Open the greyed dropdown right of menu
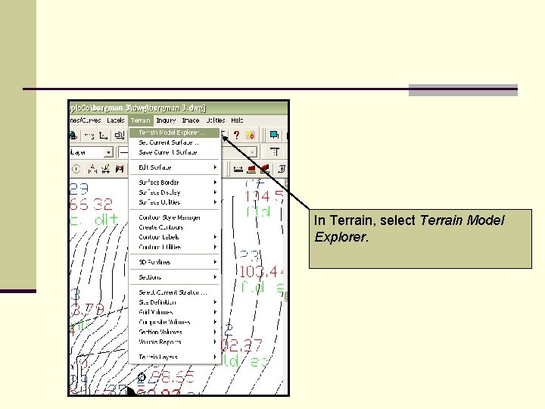The image size is (545, 409). 253,152
